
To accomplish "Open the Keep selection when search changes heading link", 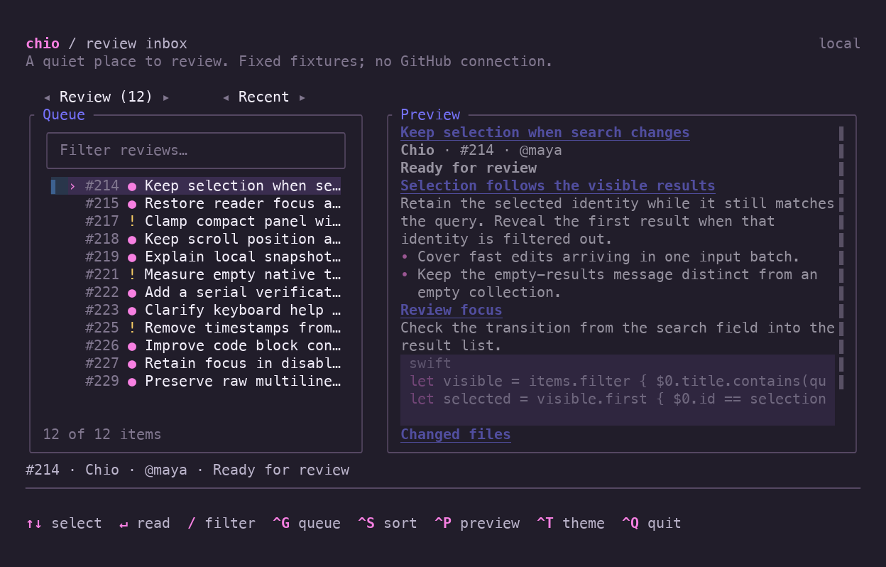I will [x=545, y=133].
